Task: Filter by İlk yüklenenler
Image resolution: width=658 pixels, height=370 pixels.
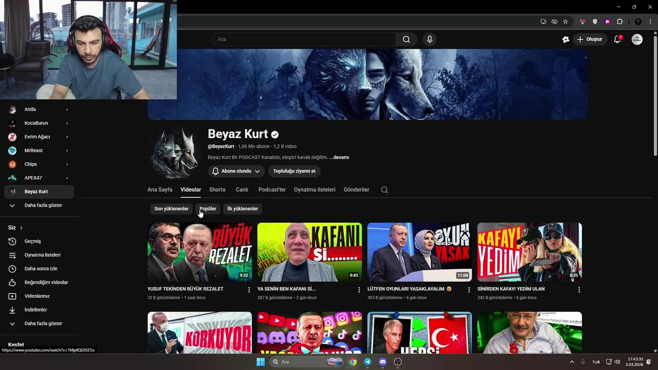Action: click(x=243, y=209)
